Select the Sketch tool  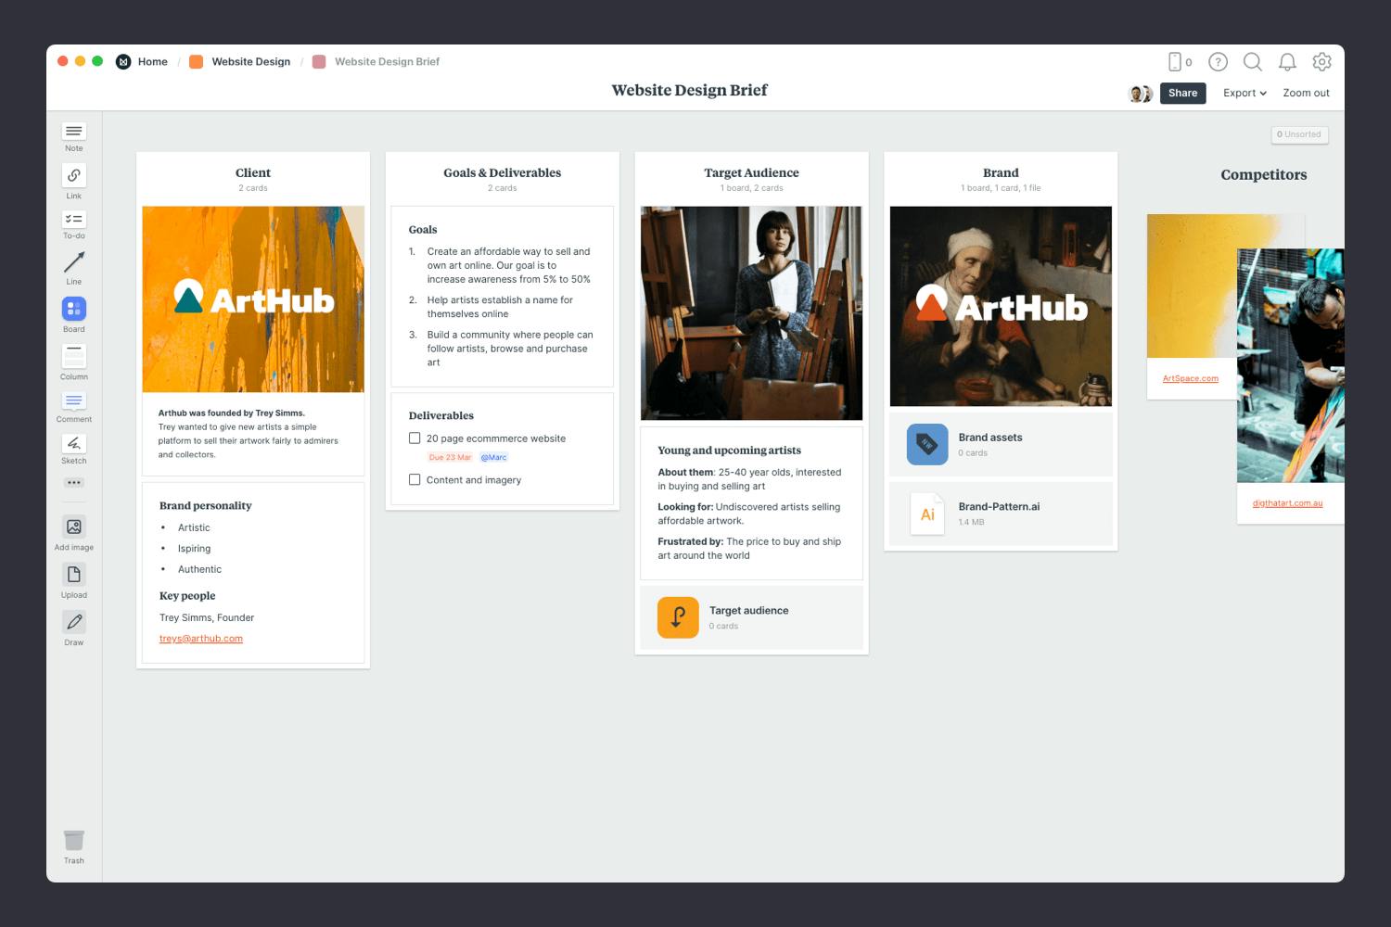(x=73, y=445)
